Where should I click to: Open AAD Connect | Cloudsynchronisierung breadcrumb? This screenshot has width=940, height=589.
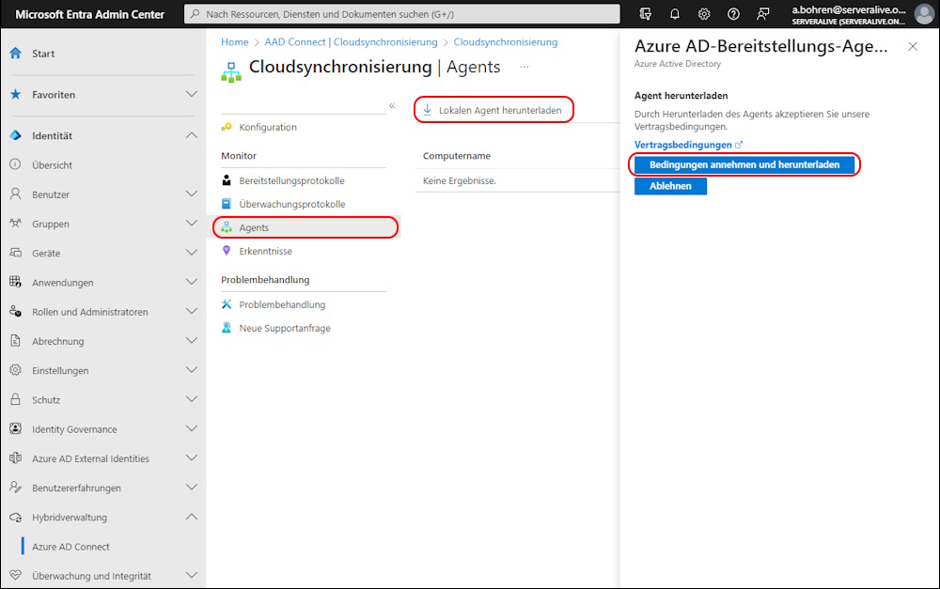[351, 42]
